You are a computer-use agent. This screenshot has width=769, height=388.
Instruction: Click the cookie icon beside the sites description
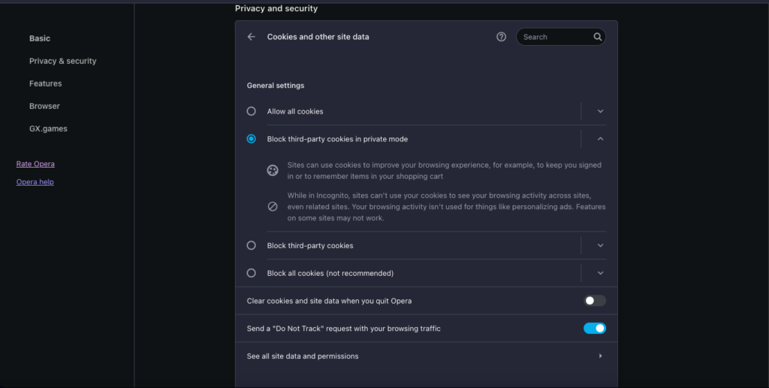[x=273, y=171]
